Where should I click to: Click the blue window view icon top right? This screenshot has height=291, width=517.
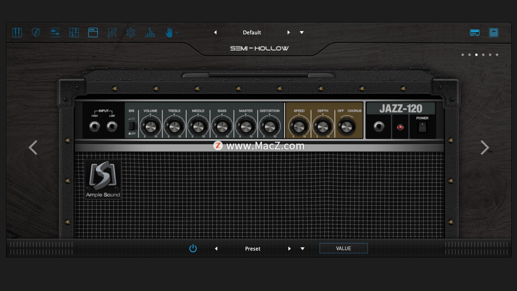(x=494, y=33)
